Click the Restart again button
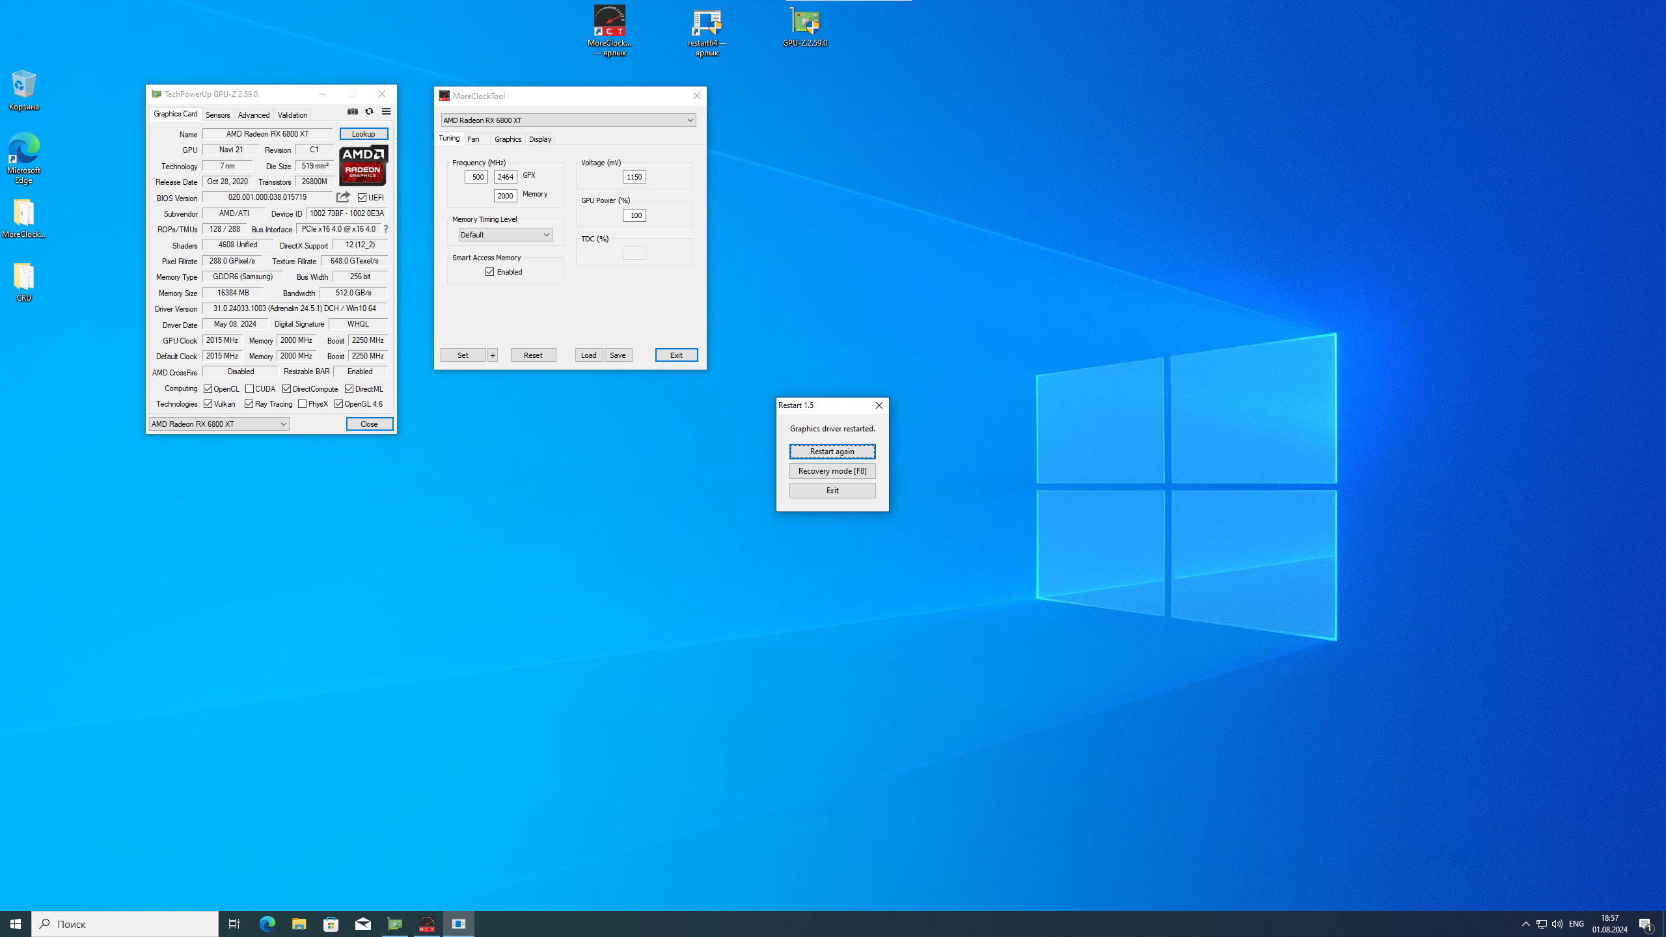 (832, 452)
